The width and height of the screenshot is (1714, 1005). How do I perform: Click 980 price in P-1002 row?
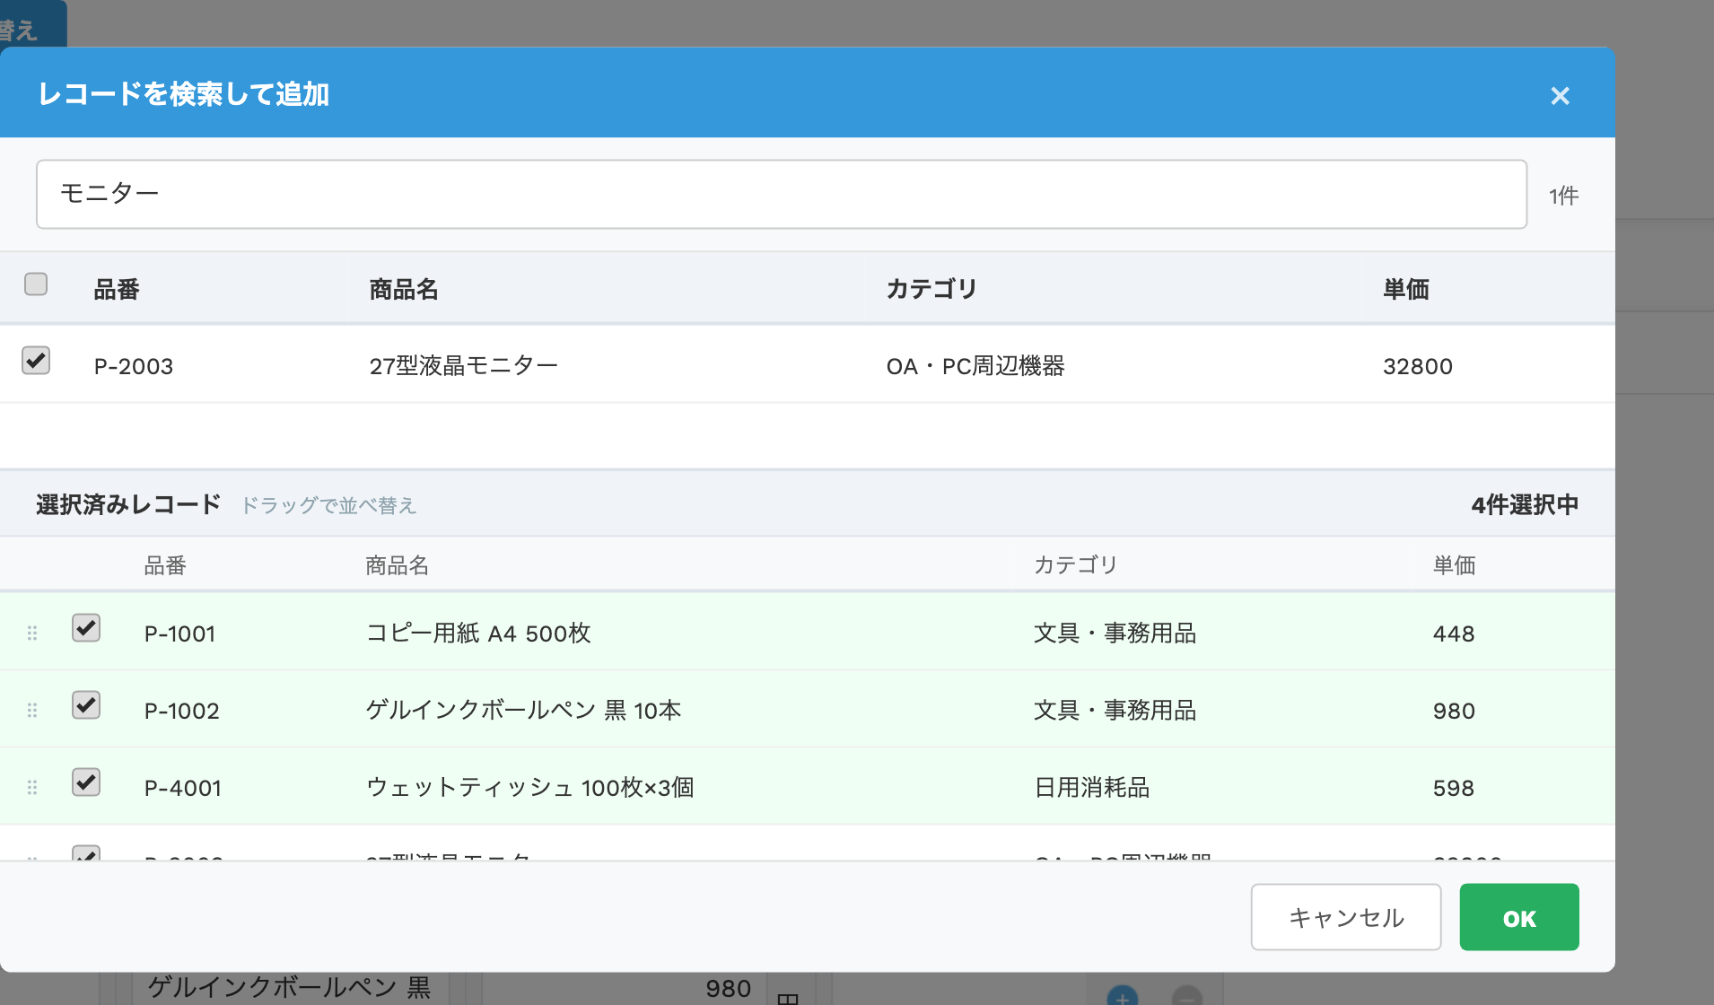1454,711
